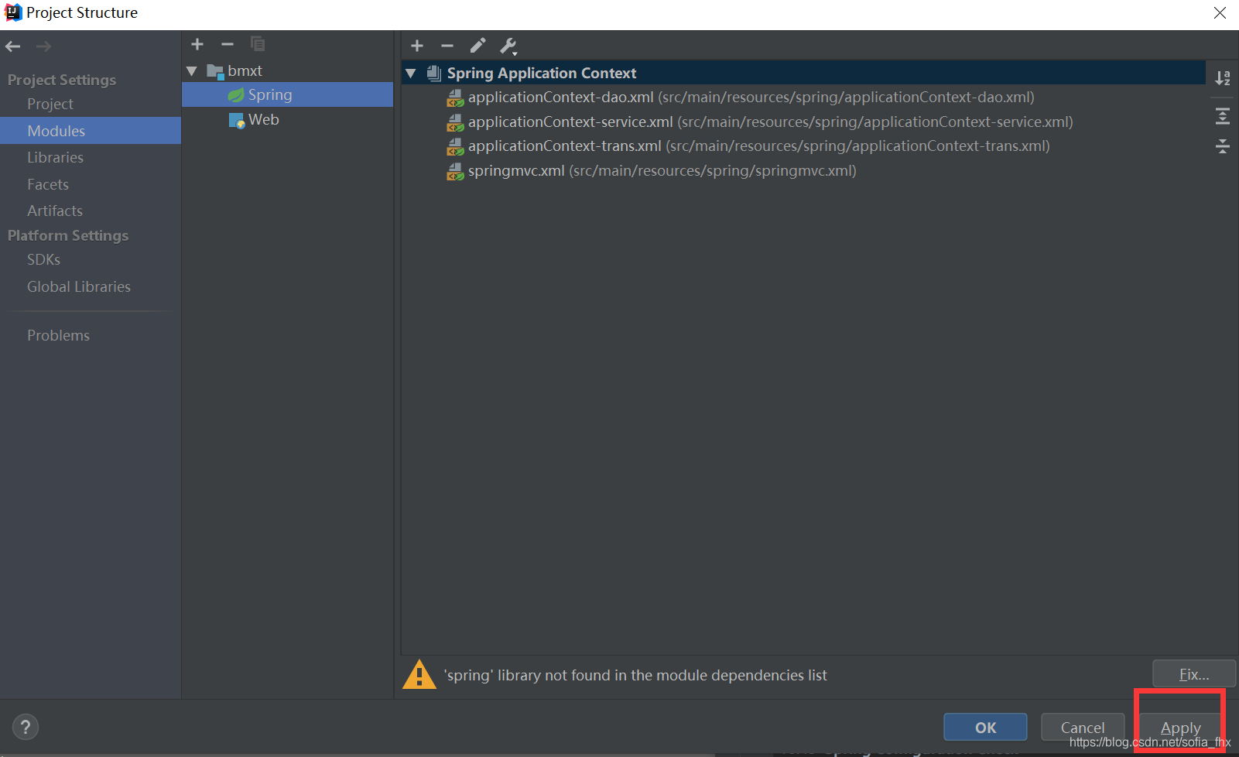The height and width of the screenshot is (757, 1239).
Task: Open Artifacts settings
Action: [x=55, y=211]
